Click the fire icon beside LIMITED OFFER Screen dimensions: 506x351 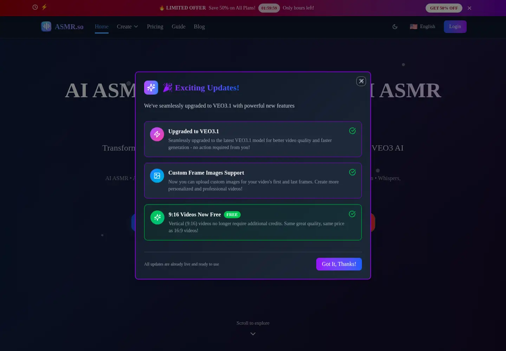(x=162, y=8)
